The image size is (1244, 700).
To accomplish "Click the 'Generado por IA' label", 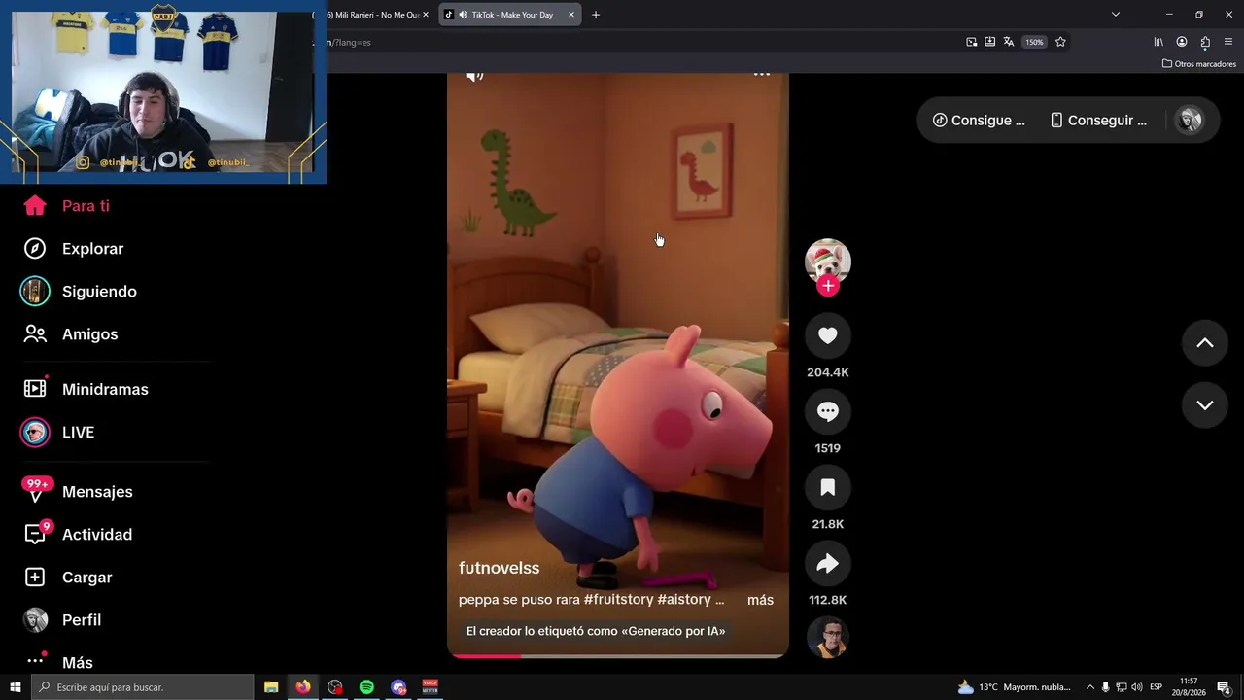I will coord(596,631).
